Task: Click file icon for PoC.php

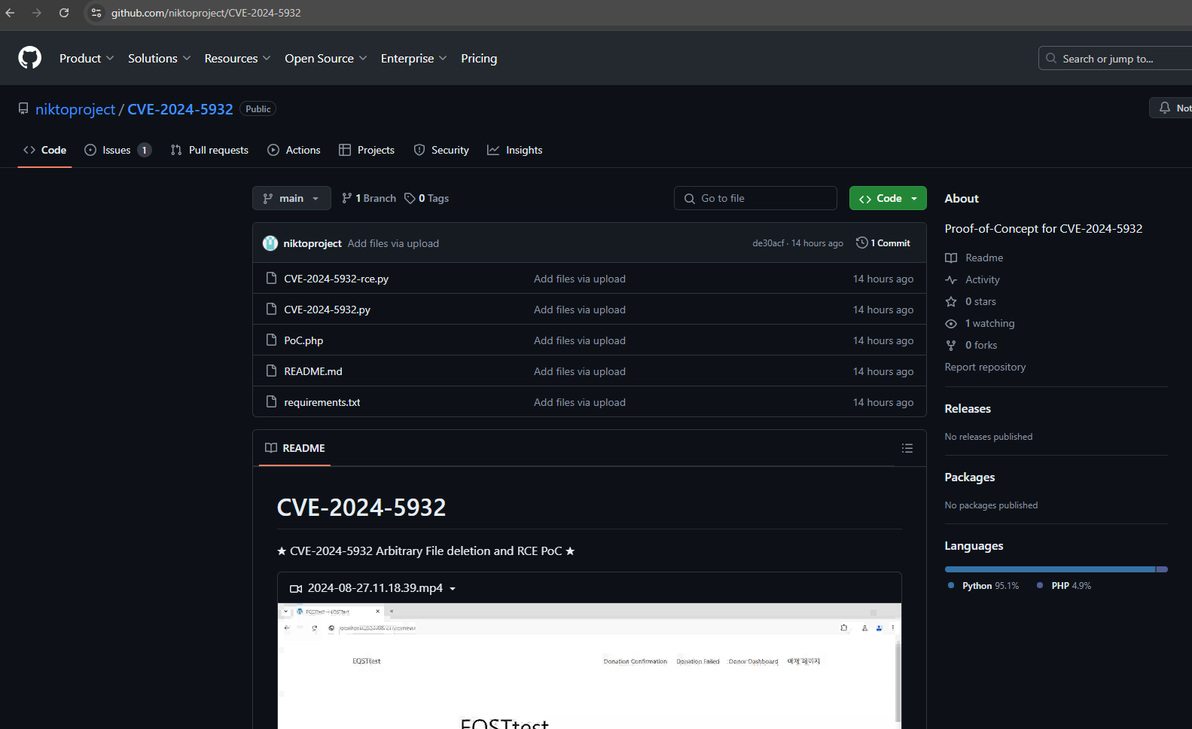Action: pyautogui.click(x=272, y=340)
